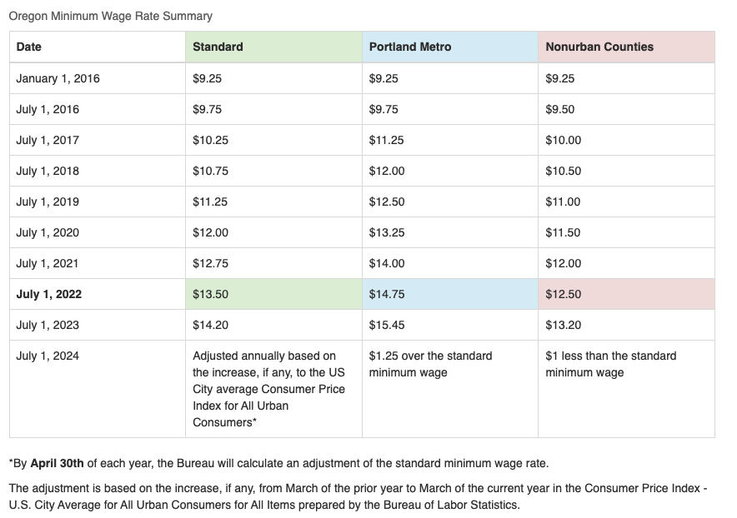
Task: Select the highlighted $14.75 Portland Metro cell
Action: pos(450,295)
